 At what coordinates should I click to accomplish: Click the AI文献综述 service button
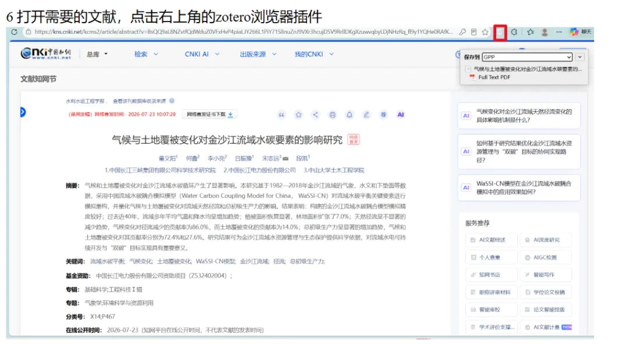tap(492, 240)
